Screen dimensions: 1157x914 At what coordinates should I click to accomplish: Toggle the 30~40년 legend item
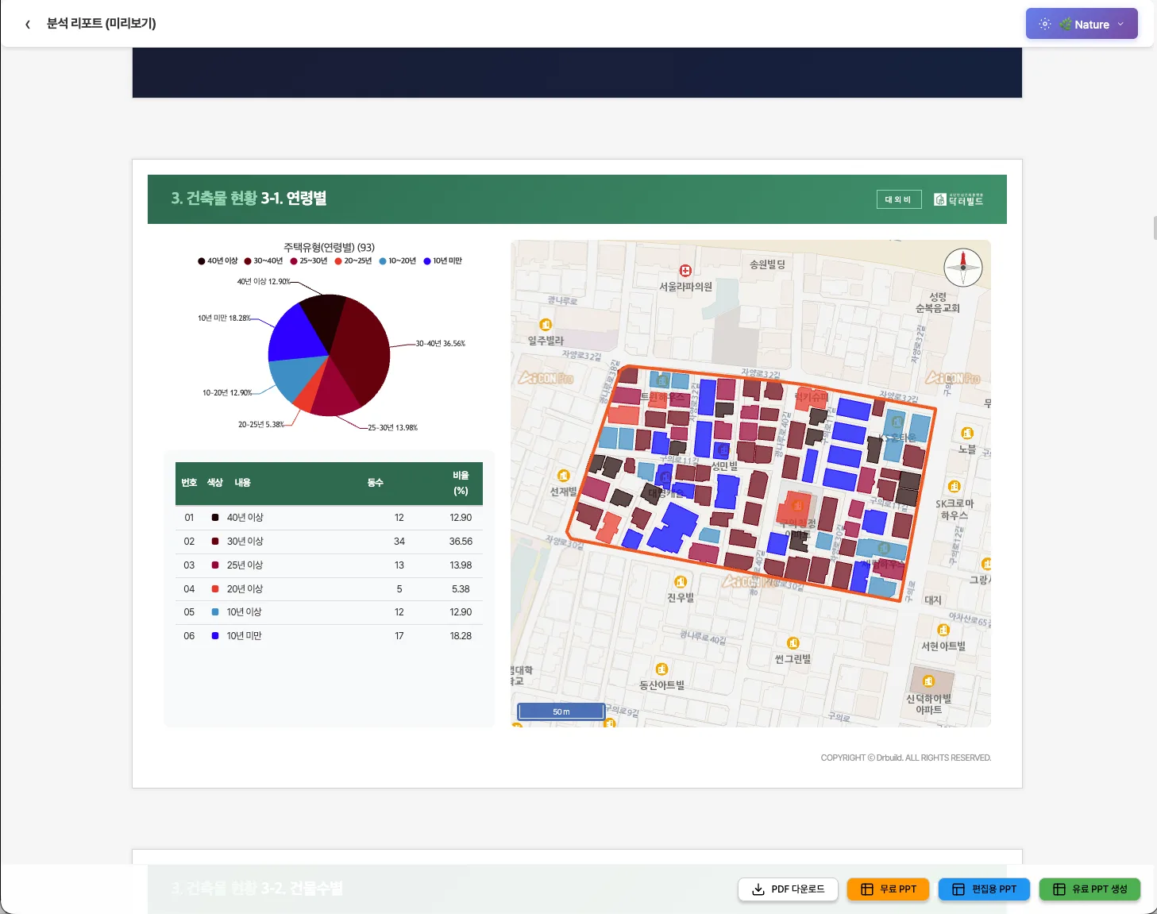tap(263, 261)
